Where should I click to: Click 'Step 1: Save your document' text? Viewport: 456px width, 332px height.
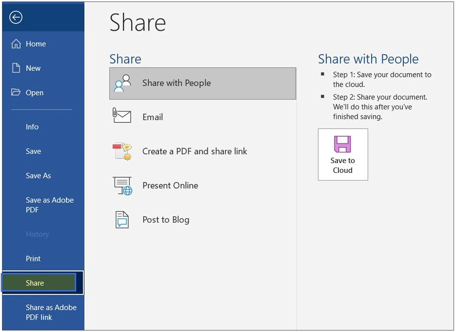click(x=382, y=79)
